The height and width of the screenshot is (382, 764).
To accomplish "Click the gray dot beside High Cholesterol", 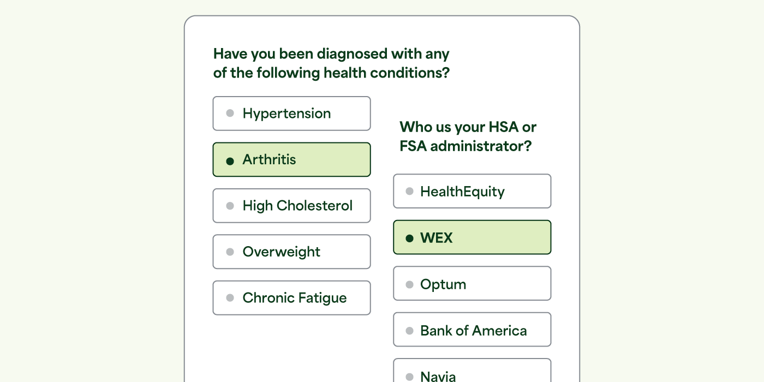I will tap(230, 206).
